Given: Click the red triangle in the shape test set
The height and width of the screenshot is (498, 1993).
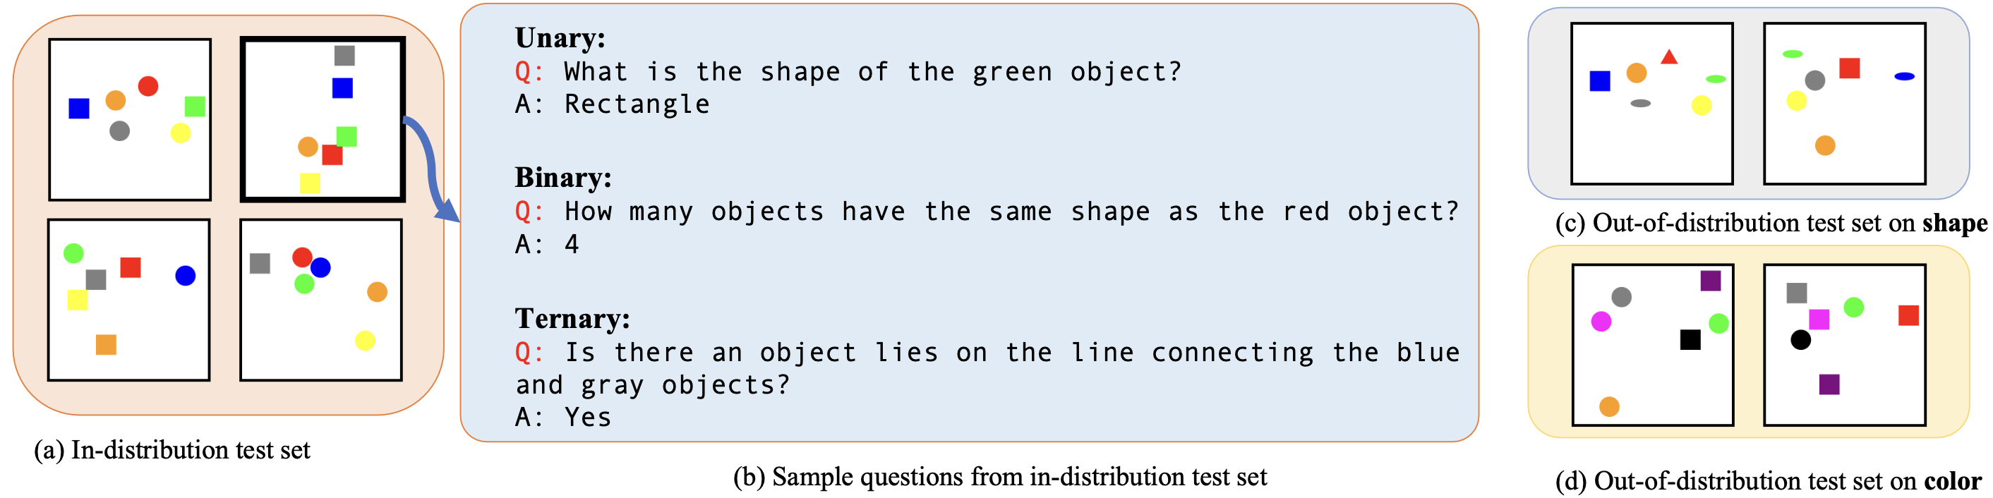Looking at the screenshot, I should pyautogui.click(x=1669, y=57).
